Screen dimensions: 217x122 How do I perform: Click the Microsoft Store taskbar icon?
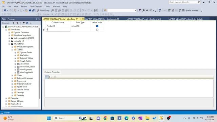tap(112, 118)
